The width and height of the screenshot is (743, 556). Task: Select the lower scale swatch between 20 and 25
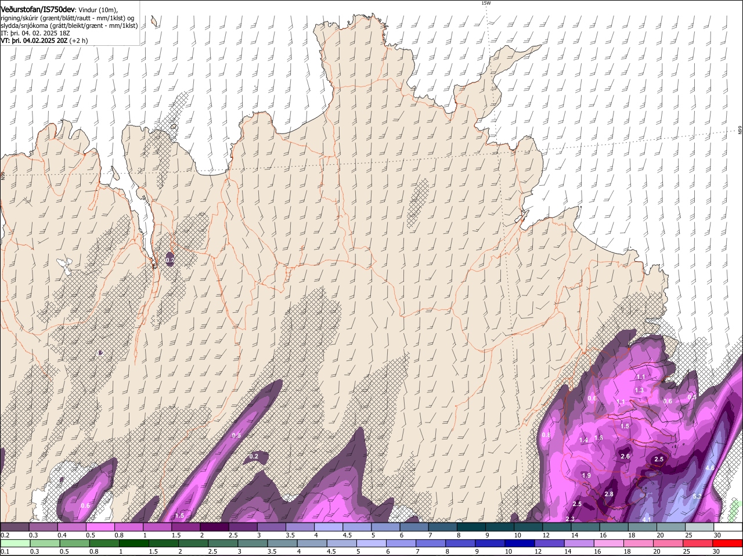click(669, 543)
